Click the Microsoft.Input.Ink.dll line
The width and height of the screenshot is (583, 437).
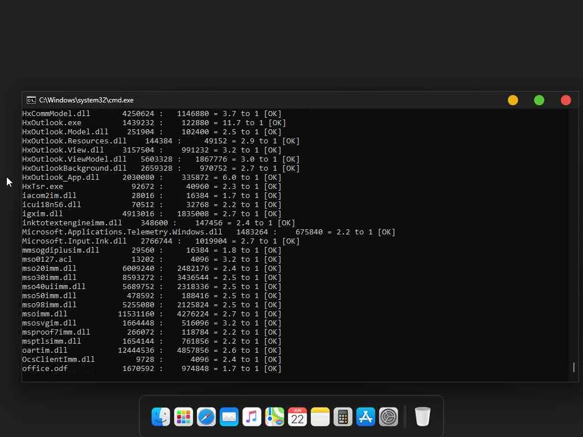tap(161, 241)
